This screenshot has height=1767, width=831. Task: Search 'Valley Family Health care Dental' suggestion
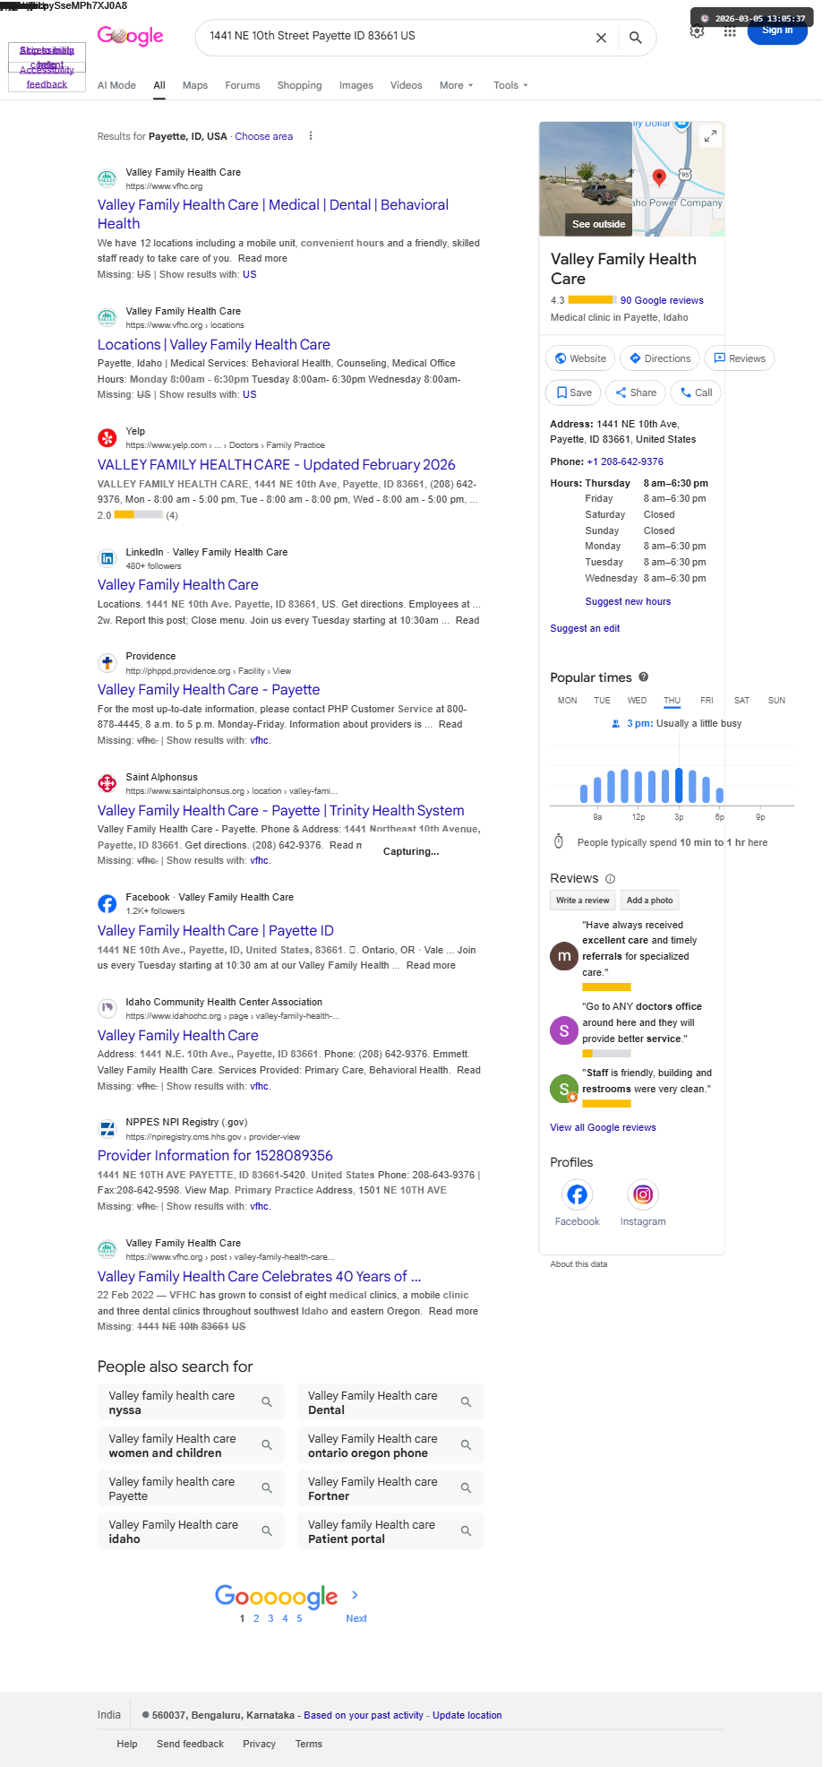point(390,1402)
